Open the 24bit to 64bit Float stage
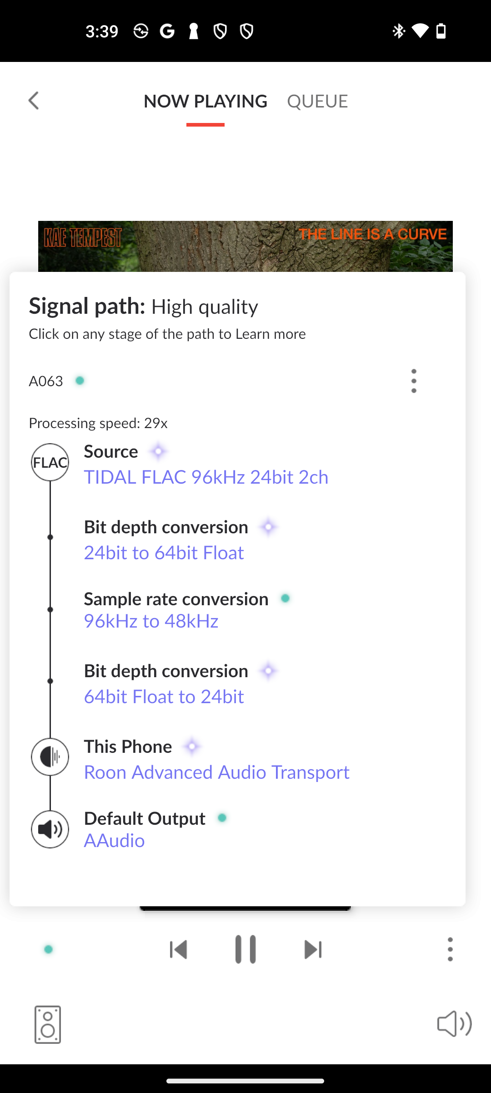This screenshot has width=491, height=1093. pyautogui.click(x=164, y=552)
